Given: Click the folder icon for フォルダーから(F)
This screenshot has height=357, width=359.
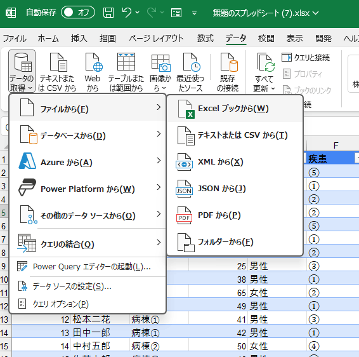Looking at the screenshot, I should click(186, 243).
